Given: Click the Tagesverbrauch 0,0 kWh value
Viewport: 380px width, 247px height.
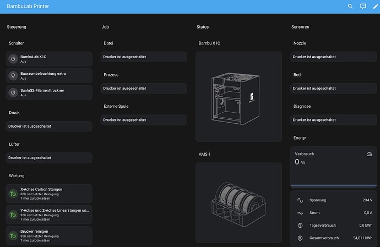Looking at the screenshot, I should tap(366, 226).
